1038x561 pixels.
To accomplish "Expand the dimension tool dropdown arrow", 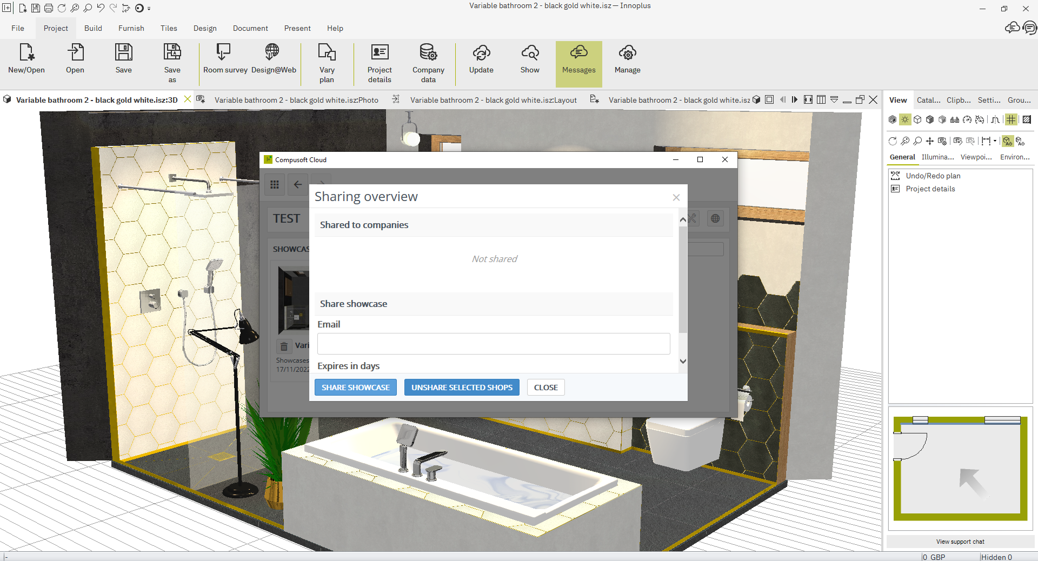I will click(995, 141).
